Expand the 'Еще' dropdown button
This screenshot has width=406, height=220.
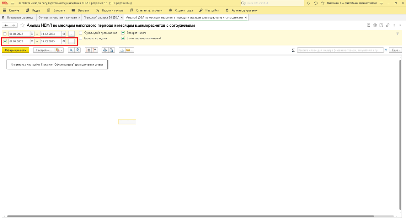[396, 50]
